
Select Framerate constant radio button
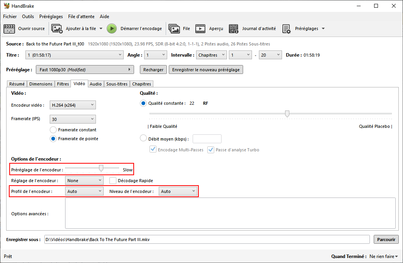pos(54,130)
